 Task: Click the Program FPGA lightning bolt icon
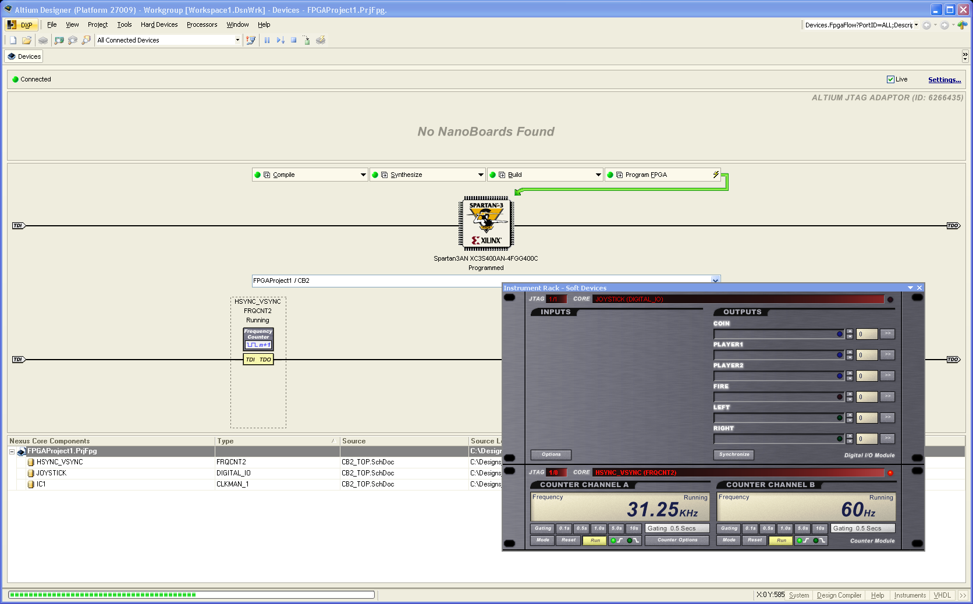click(716, 175)
